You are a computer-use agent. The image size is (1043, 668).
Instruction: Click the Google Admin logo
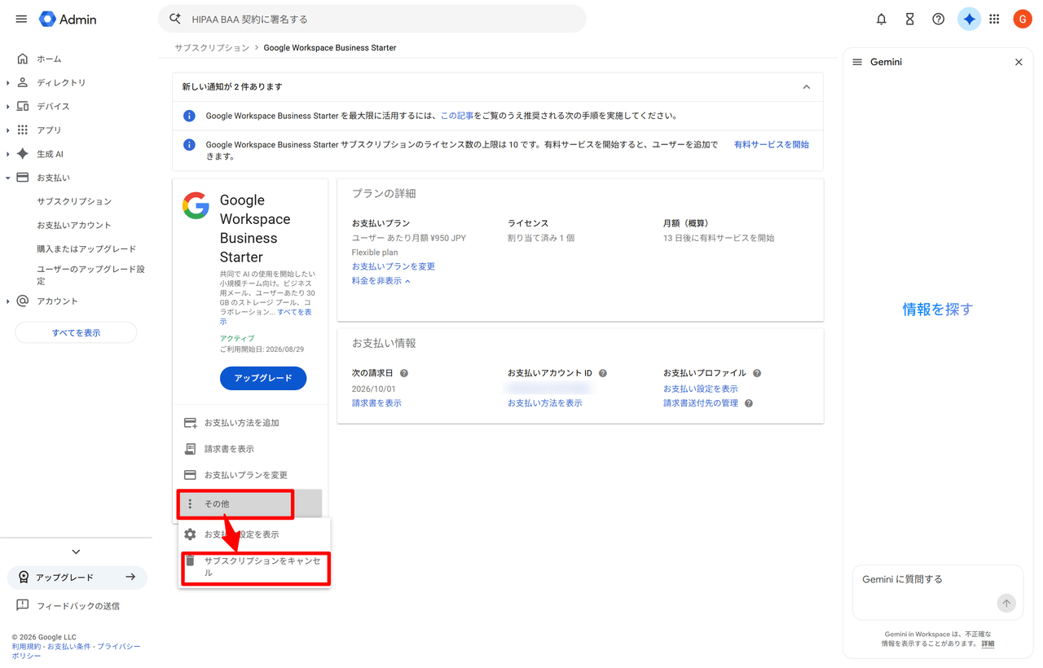(68, 19)
